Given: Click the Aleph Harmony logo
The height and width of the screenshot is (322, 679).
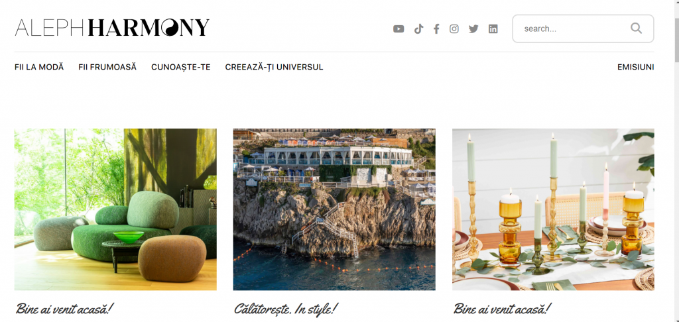Looking at the screenshot, I should (x=112, y=28).
